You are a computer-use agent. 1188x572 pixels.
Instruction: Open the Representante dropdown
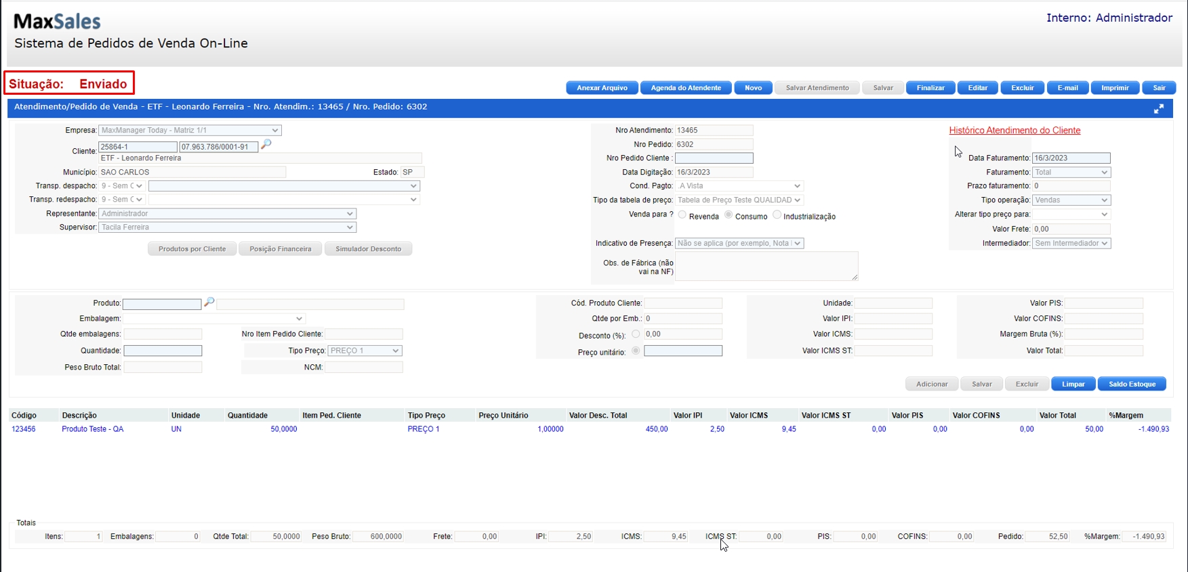[227, 213]
